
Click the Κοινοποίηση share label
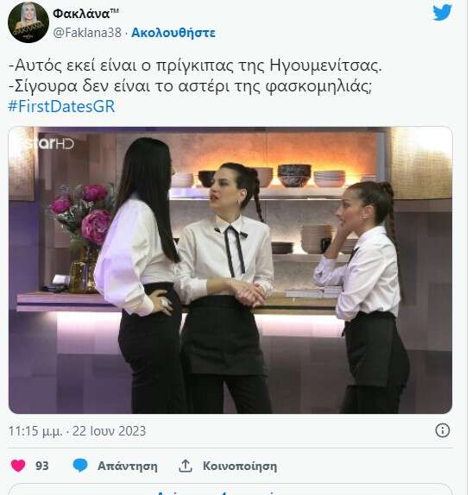pos(240,467)
